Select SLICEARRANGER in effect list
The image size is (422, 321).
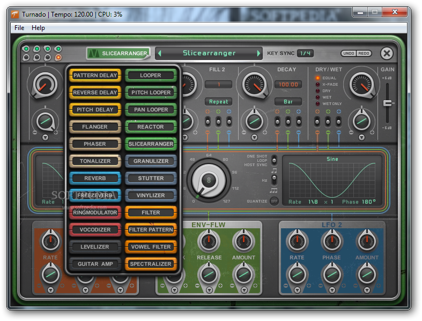[x=151, y=144]
